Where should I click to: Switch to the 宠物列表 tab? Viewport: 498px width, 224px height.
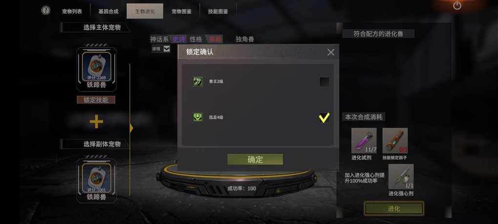click(72, 11)
